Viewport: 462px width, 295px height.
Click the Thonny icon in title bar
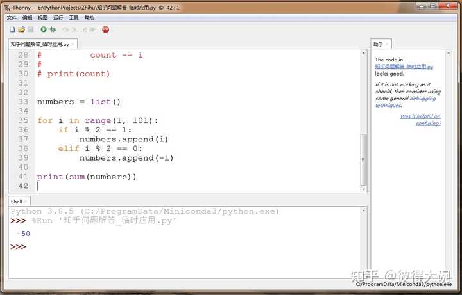point(7,8)
